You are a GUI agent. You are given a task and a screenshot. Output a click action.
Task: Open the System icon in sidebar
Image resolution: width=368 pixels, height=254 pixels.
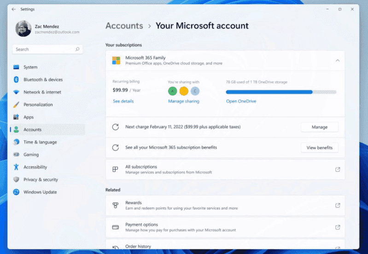coord(16,67)
